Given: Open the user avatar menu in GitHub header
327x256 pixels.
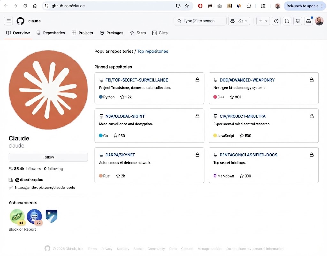Looking at the screenshot, I should pyautogui.click(x=319, y=21).
